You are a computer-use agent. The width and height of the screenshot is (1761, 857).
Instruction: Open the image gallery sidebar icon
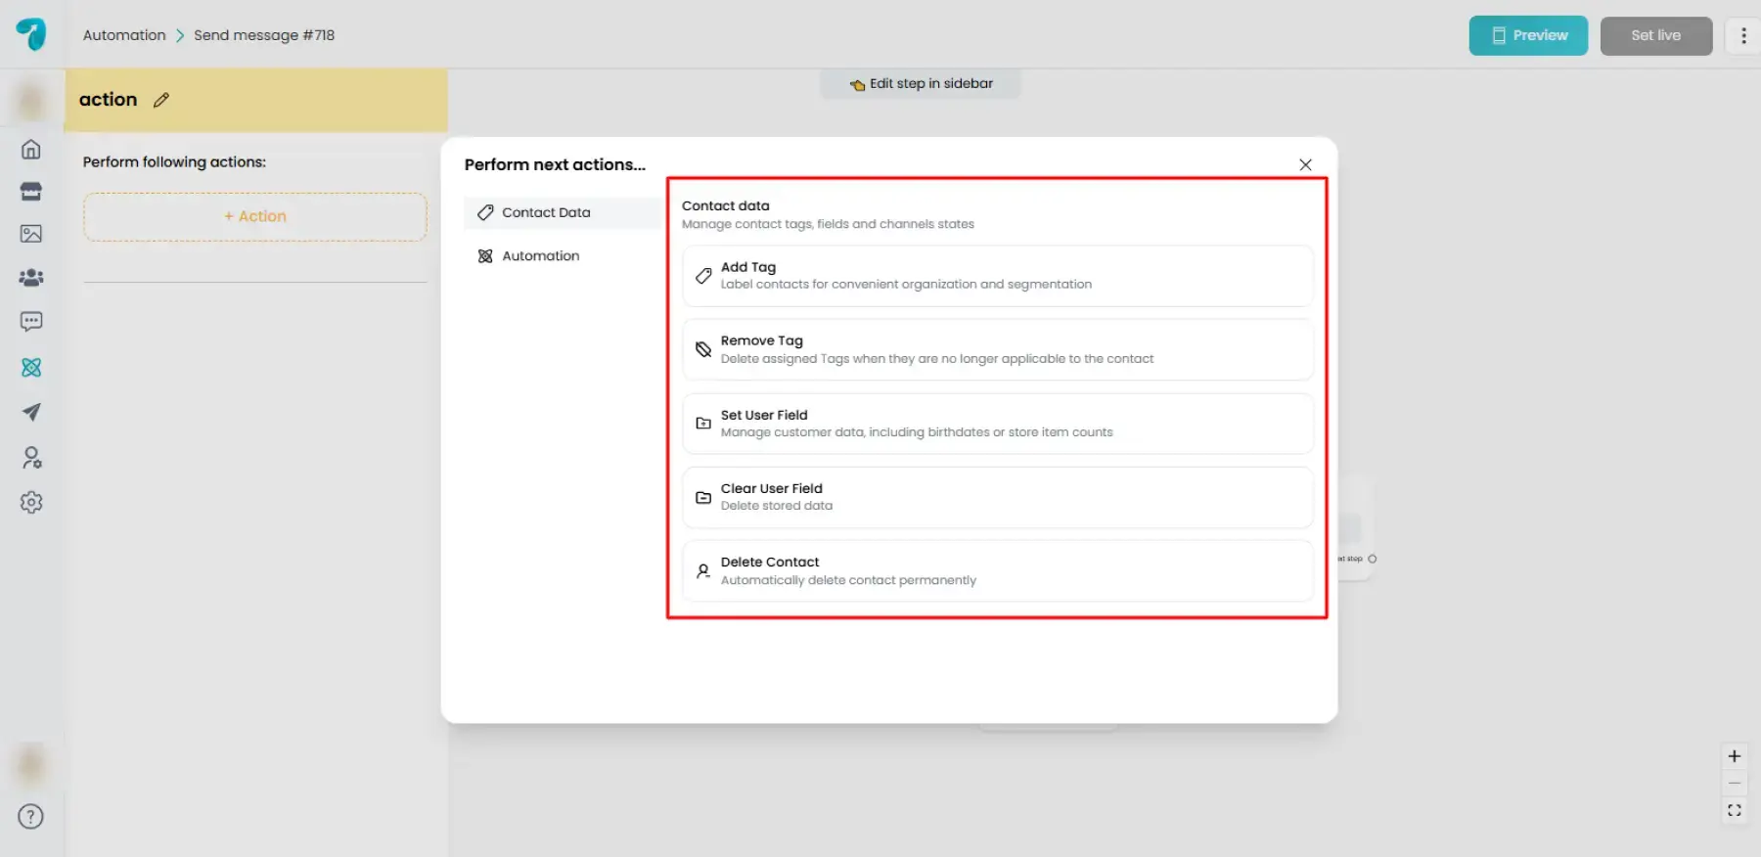coord(31,234)
